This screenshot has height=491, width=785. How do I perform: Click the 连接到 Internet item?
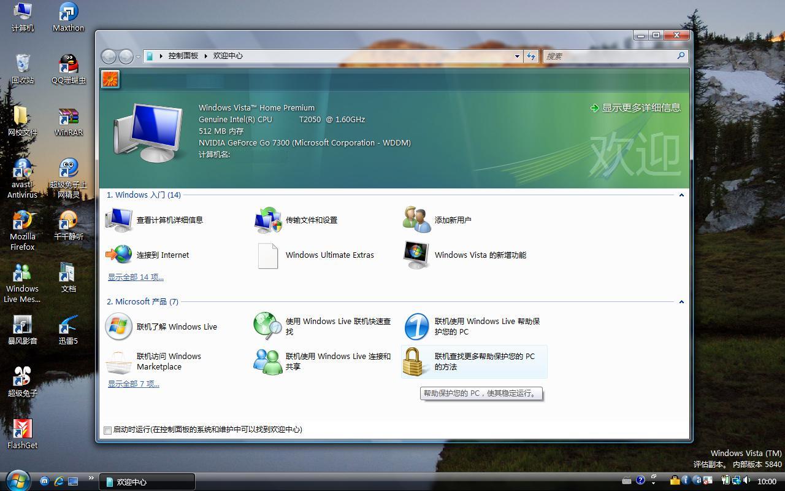click(x=147, y=255)
